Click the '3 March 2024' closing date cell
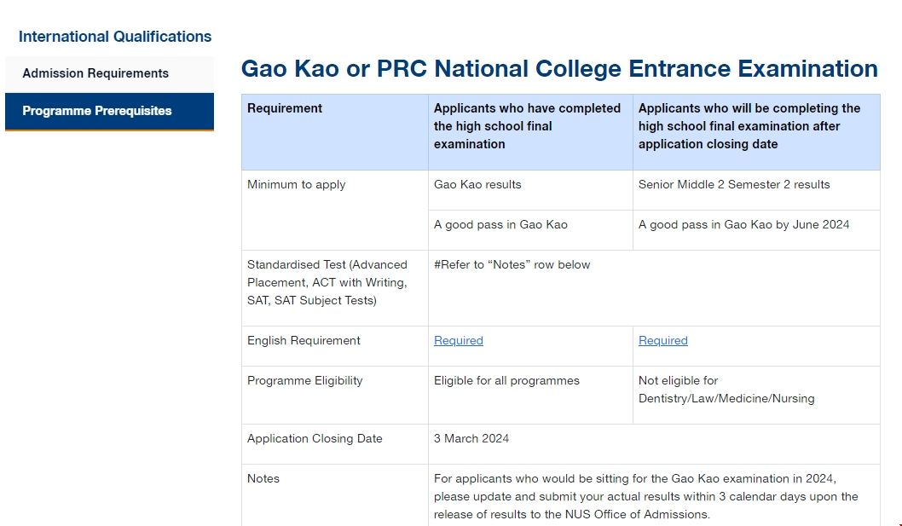Image resolution: width=902 pixels, height=526 pixels. 471,438
